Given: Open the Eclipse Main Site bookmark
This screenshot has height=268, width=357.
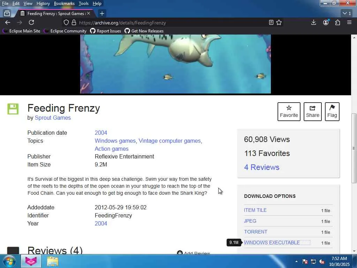Looking at the screenshot, I should [21, 31].
